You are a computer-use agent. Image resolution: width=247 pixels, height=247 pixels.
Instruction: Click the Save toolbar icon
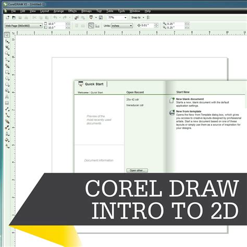click(20, 18)
